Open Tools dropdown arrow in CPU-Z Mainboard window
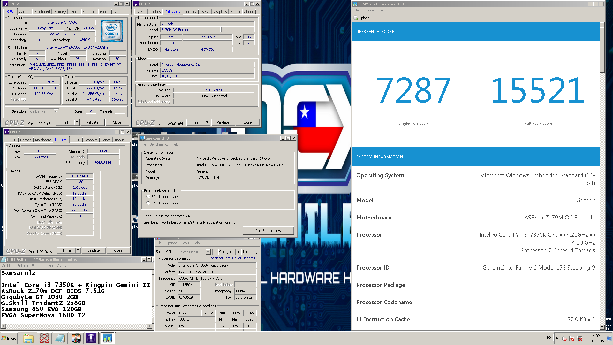The width and height of the screenshot is (613, 345). pyautogui.click(x=207, y=122)
